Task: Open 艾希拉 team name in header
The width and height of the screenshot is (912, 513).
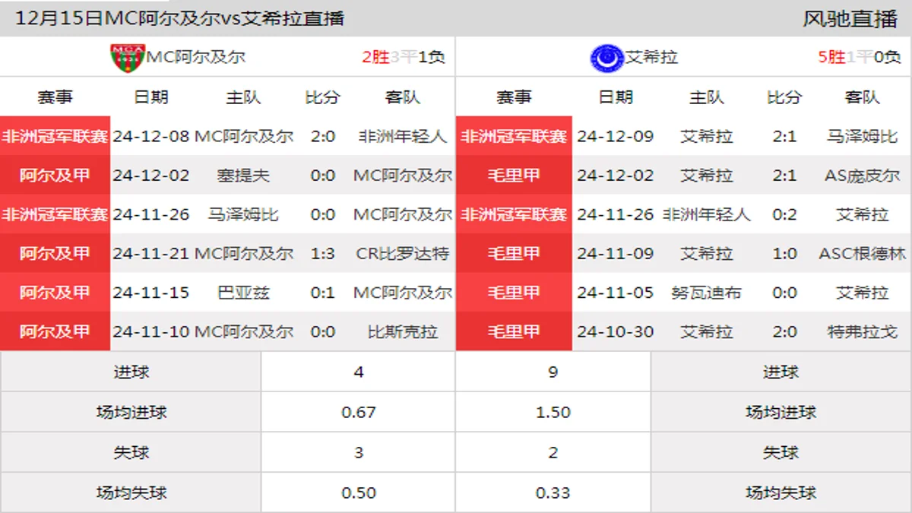Action: pyautogui.click(x=651, y=57)
